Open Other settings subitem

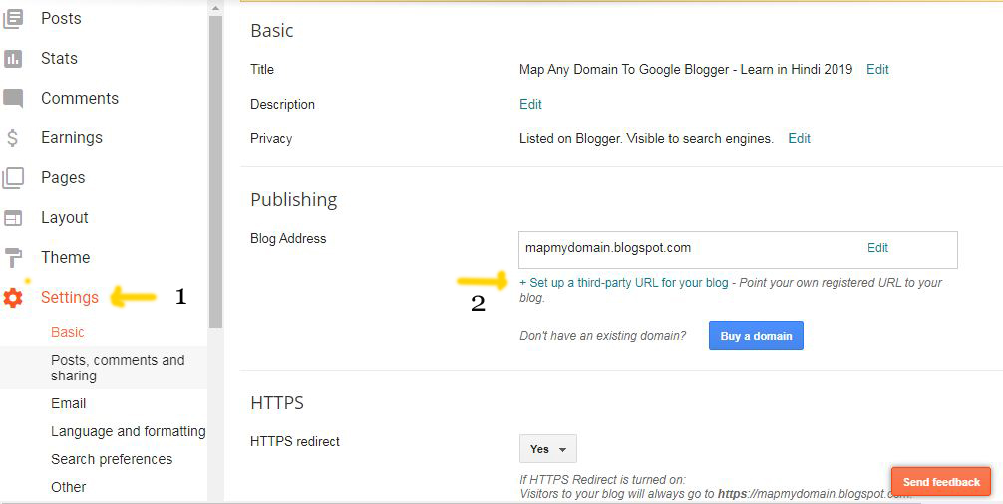tap(68, 487)
